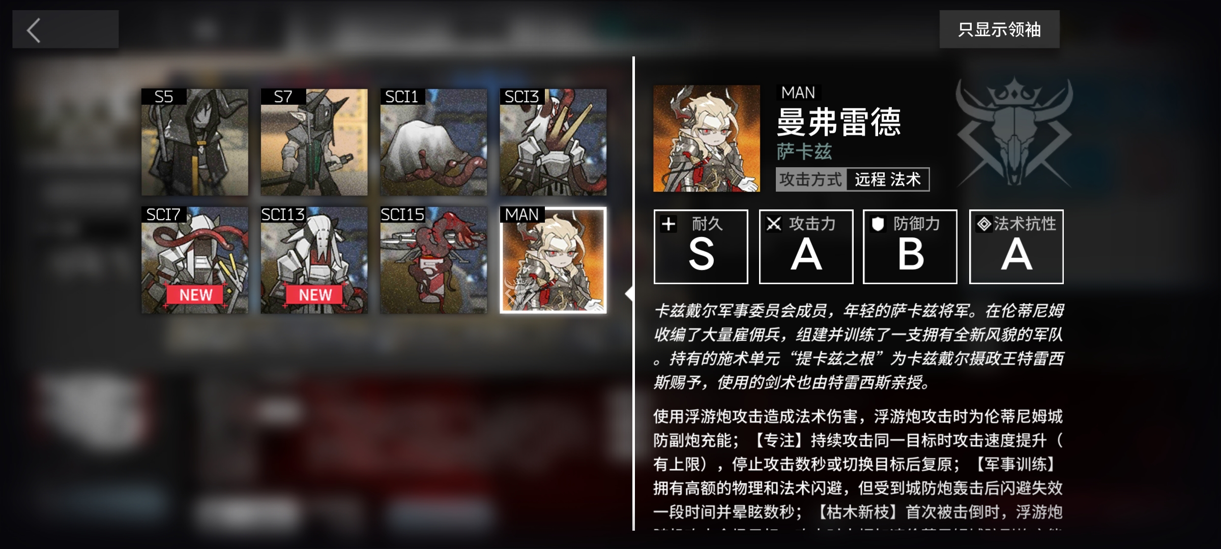Screen dimensions: 1221x549
Task: Select SCI15 enemy thumbnail
Action: (433, 260)
